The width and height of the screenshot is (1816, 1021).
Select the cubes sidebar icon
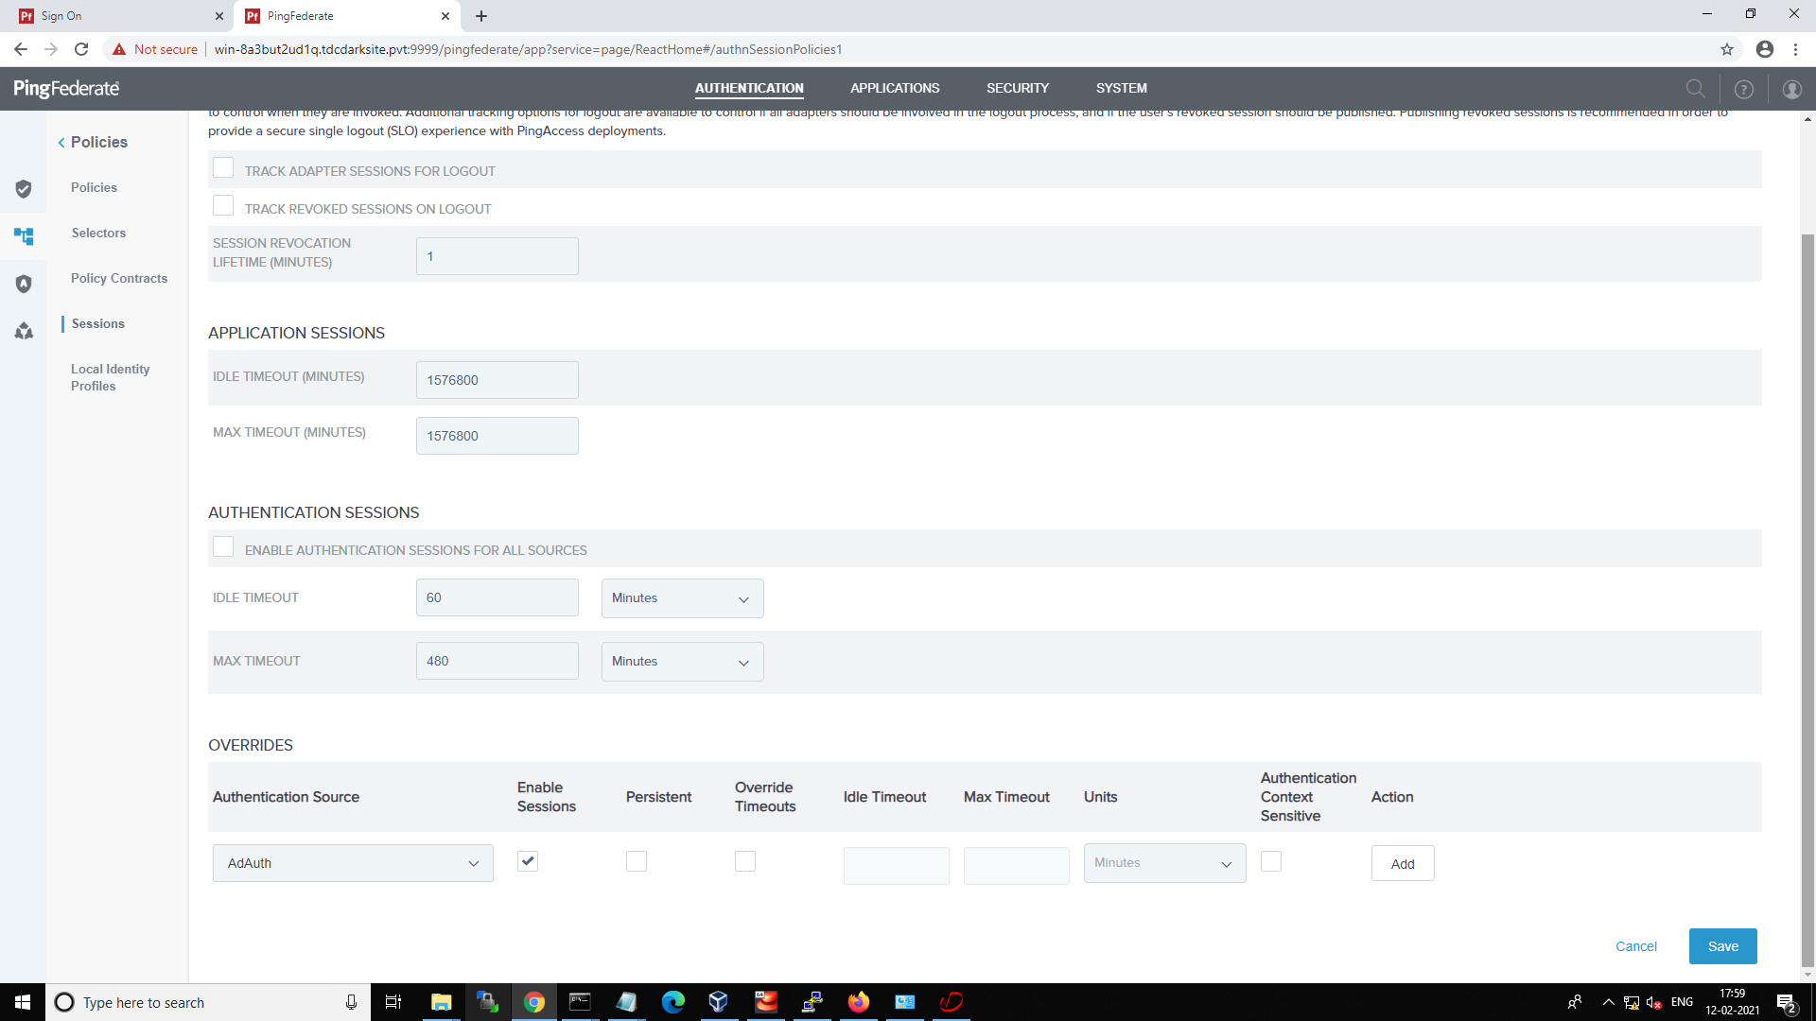(x=24, y=331)
